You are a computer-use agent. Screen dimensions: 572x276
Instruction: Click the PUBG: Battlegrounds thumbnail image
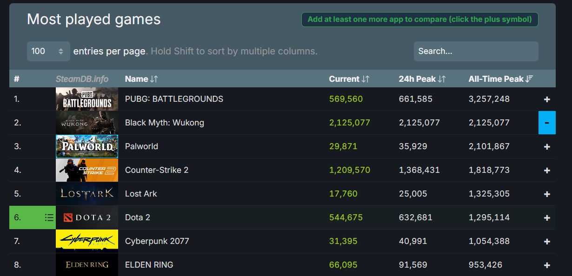[x=86, y=99]
